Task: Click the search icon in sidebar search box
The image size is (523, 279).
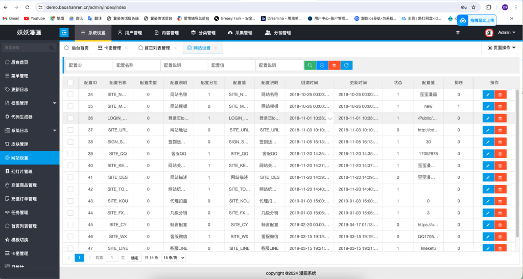Action: [52, 48]
